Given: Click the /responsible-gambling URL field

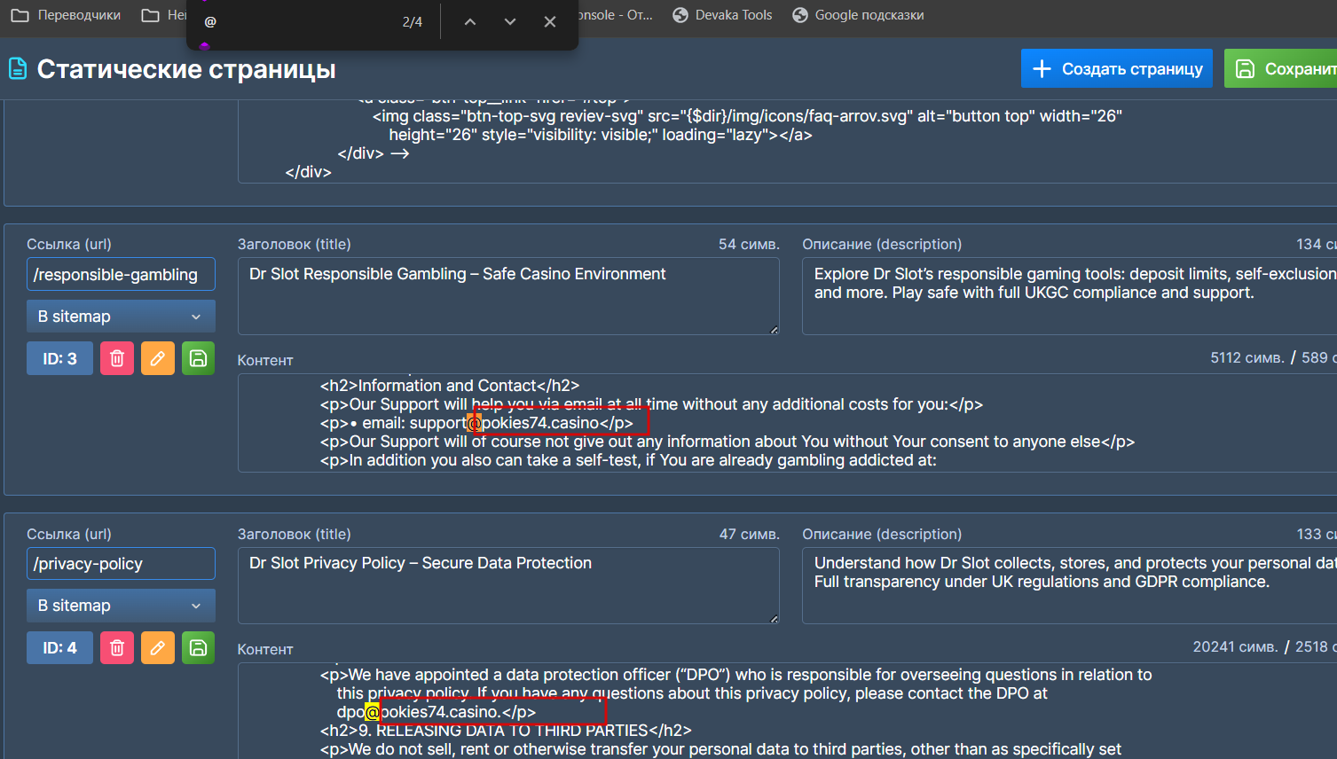Looking at the screenshot, I should click(x=121, y=274).
